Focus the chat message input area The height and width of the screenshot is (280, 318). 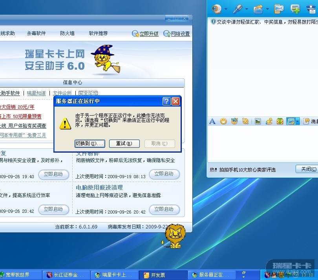pos(263,144)
